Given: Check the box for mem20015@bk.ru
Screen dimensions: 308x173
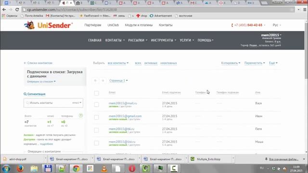Looking at the screenshot, I should pos(96,130).
